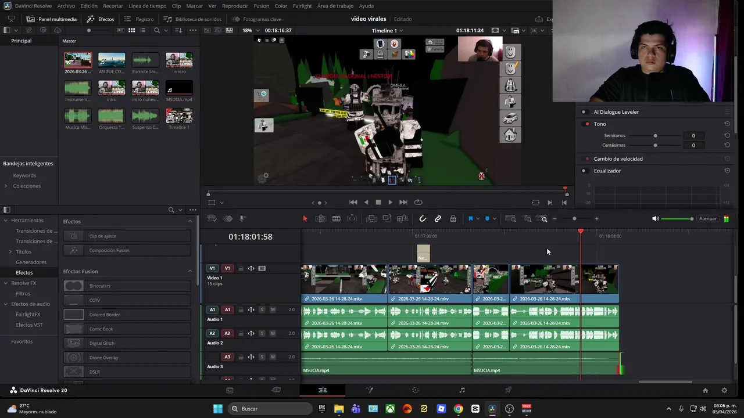This screenshot has height=418, width=744.
Task: Open the Reproducir menu
Action: [x=235, y=6]
